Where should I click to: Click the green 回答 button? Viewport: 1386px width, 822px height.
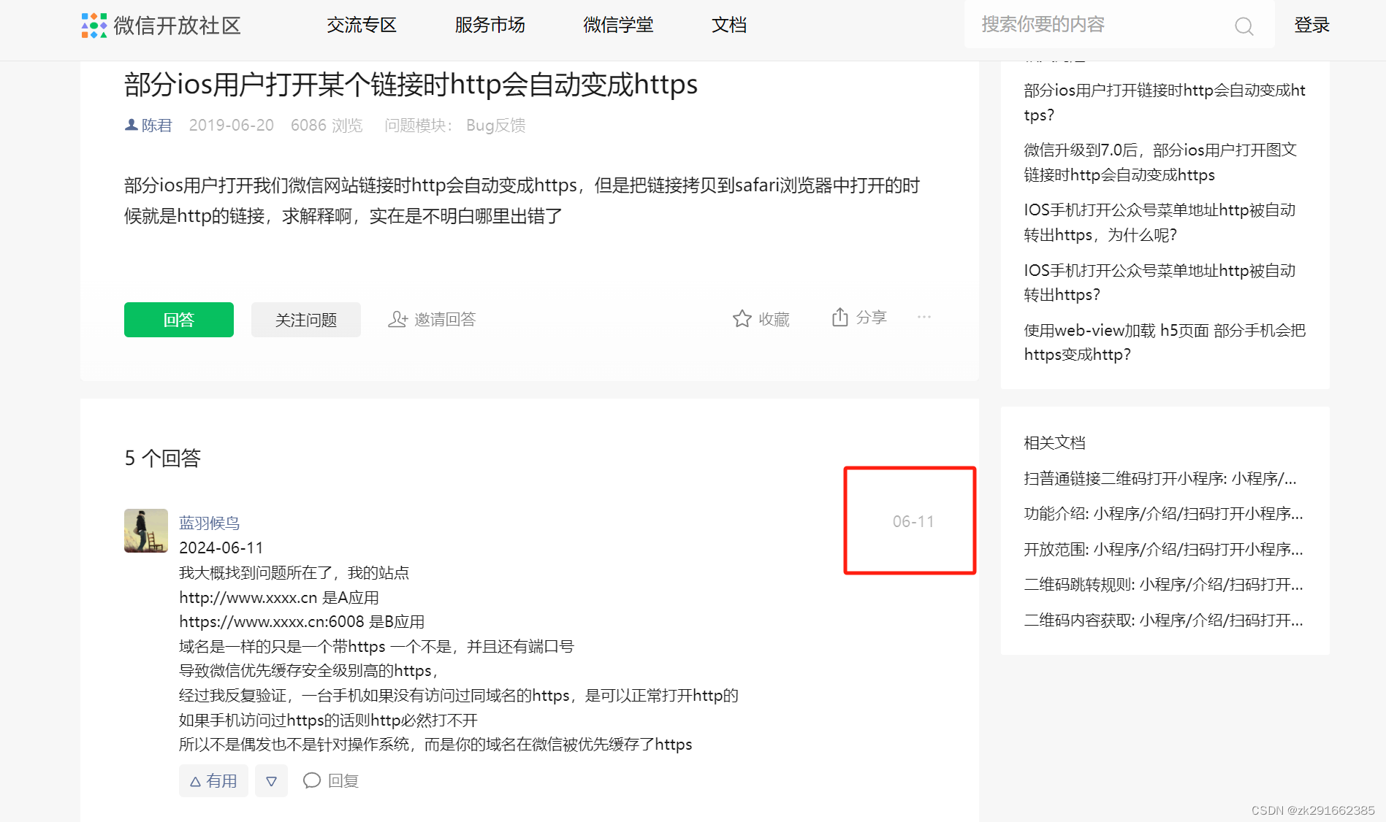pyautogui.click(x=179, y=320)
